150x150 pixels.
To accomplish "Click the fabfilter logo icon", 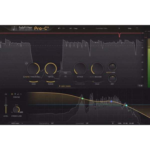I will [14, 28].
